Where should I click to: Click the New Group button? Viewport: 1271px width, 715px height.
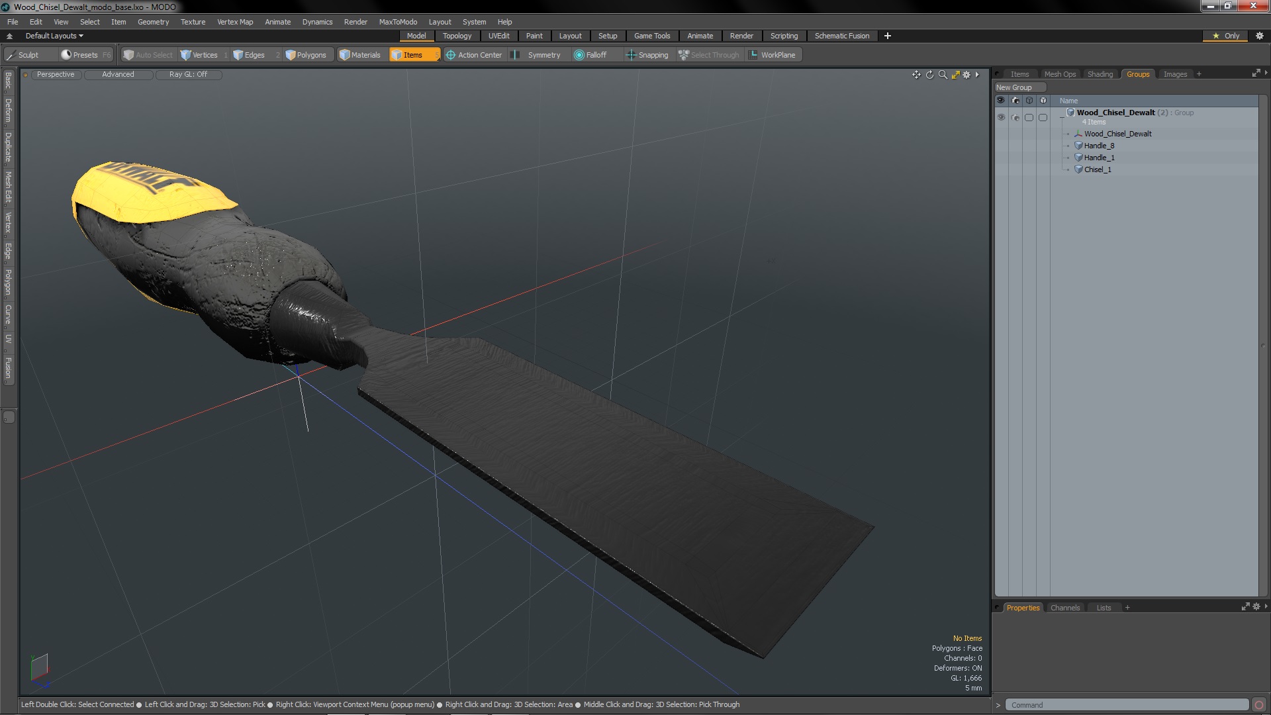[x=1019, y=87]
